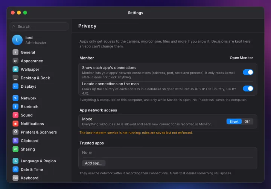Open General settings icon in sidebar
The height and width of the screenshot is (189, 271).
[15, 52]
